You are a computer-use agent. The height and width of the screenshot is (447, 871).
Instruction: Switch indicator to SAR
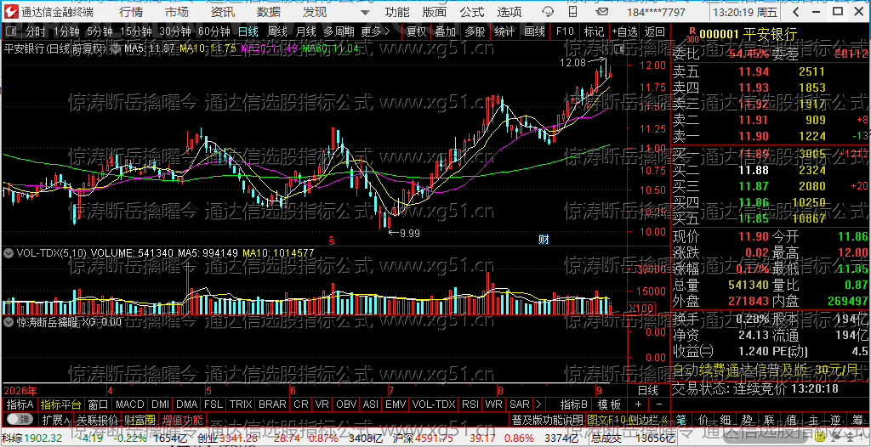[520, 405]
